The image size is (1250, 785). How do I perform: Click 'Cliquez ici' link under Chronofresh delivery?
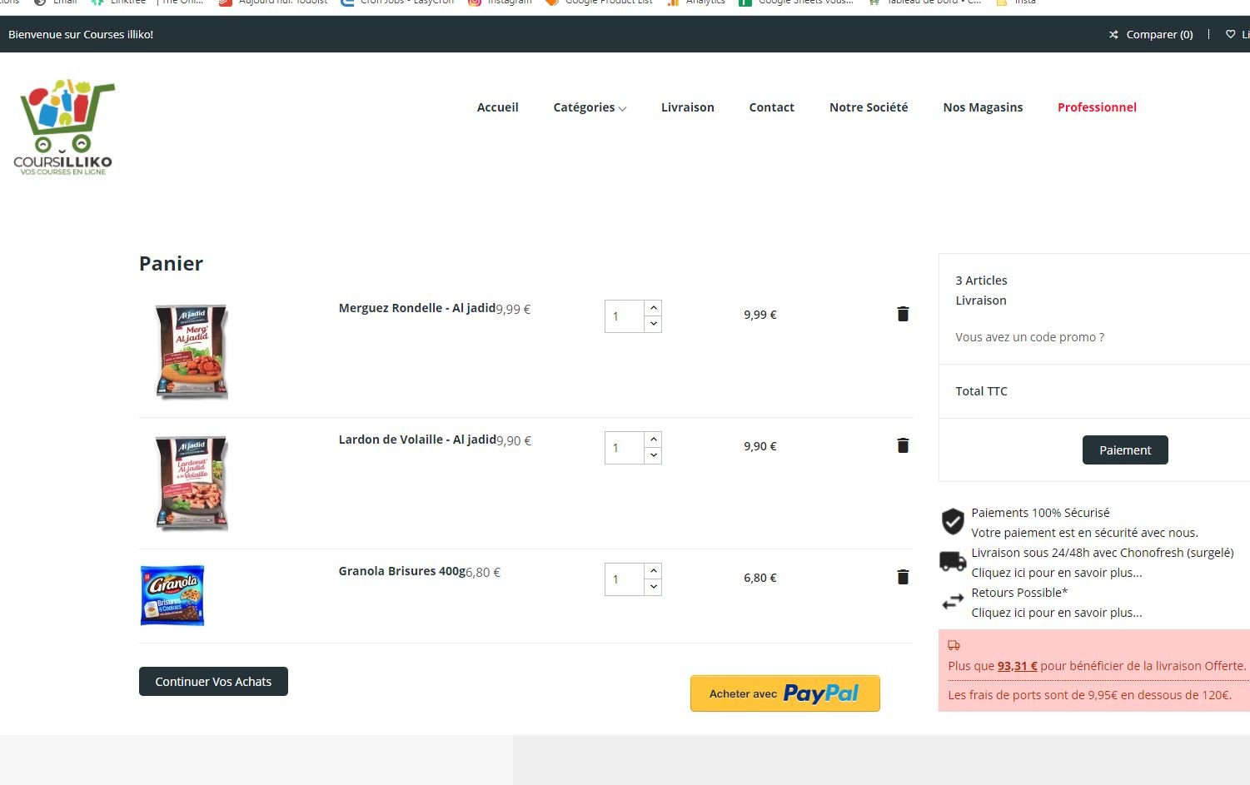click(1057, 573)
